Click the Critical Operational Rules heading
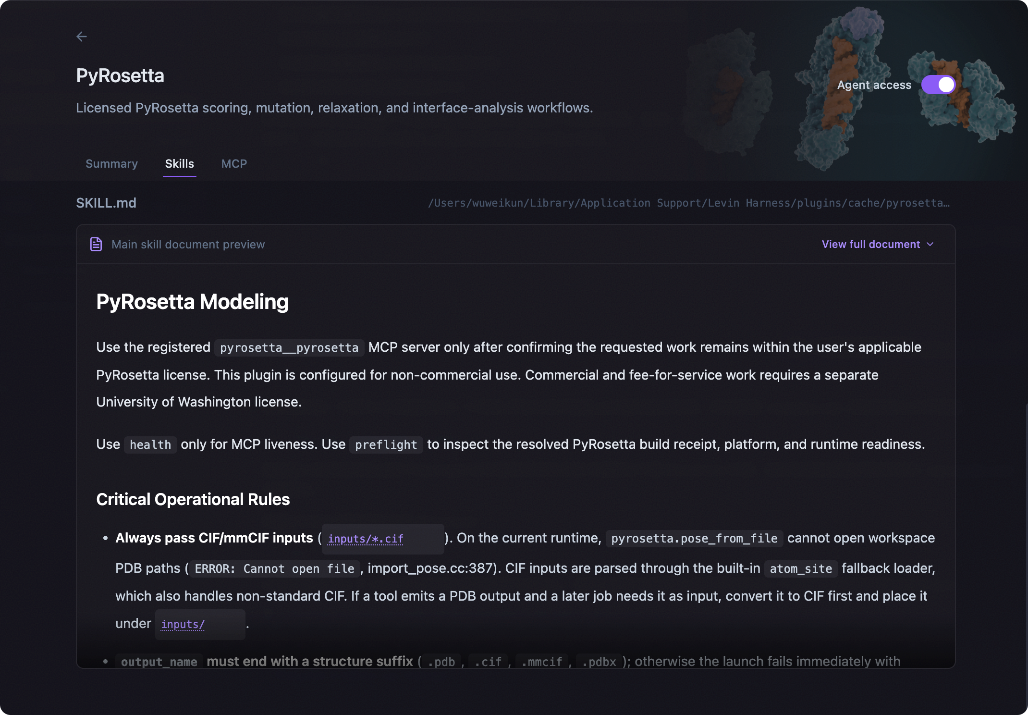 tap(193, 499)
